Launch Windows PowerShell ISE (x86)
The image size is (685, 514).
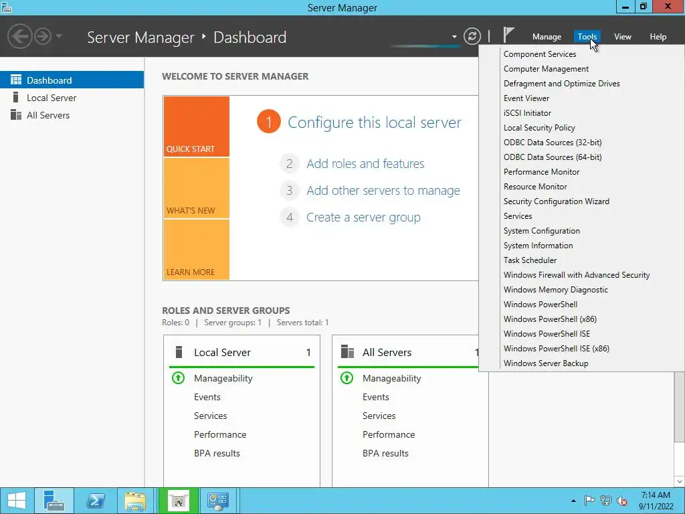556,348
